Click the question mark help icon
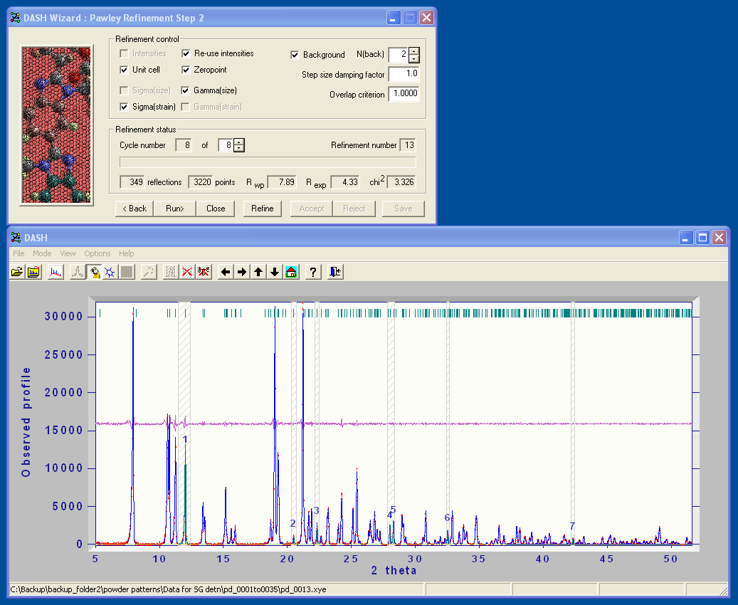This screenshot has height=605, width=738. [x=313, y=272]
